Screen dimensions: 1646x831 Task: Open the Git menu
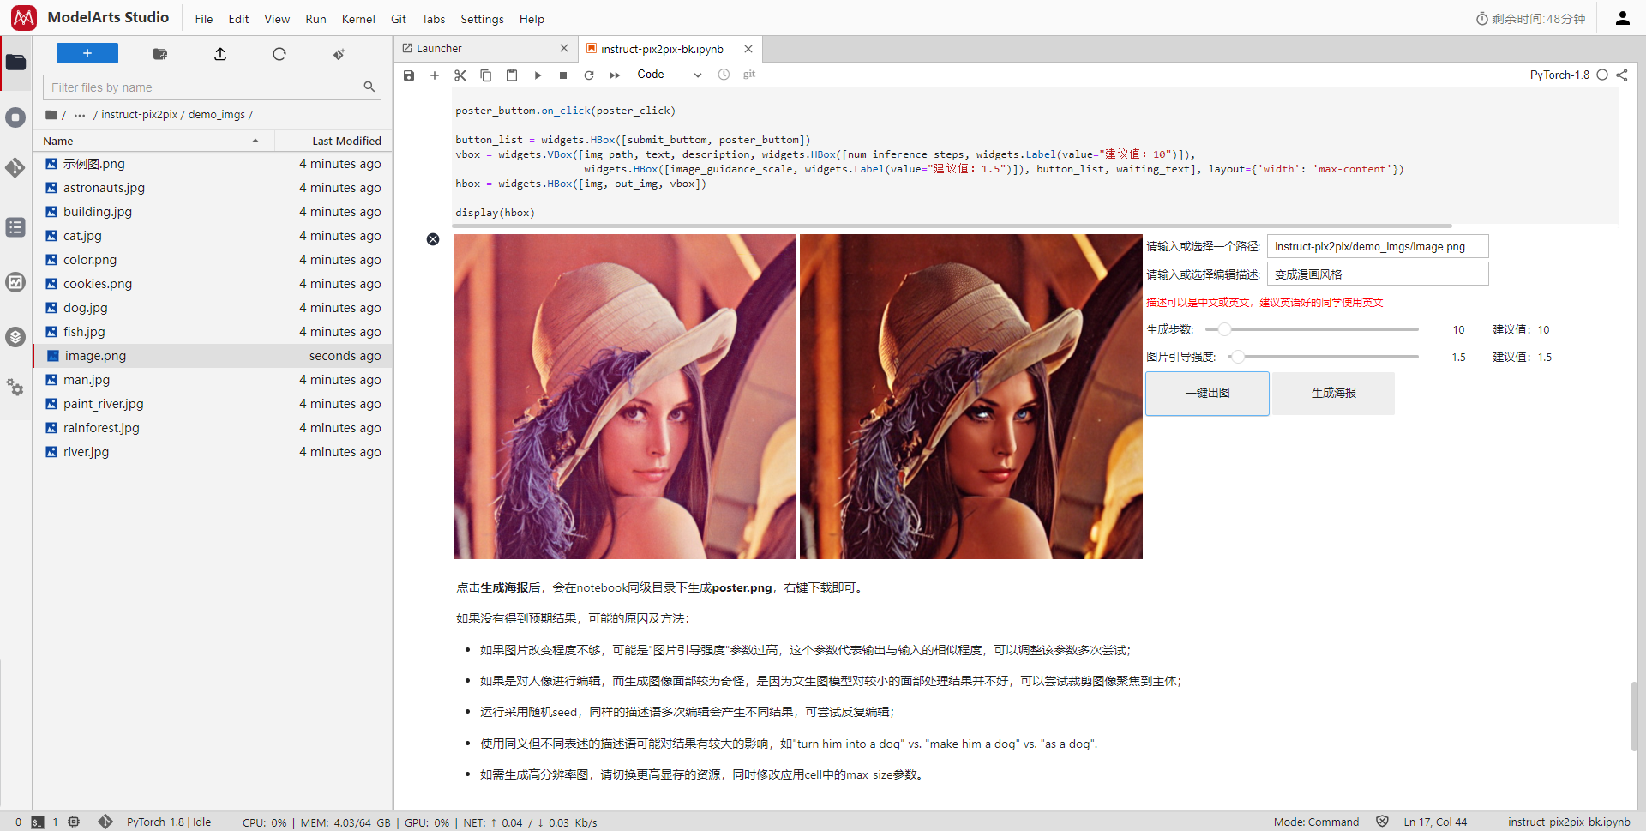399,19
